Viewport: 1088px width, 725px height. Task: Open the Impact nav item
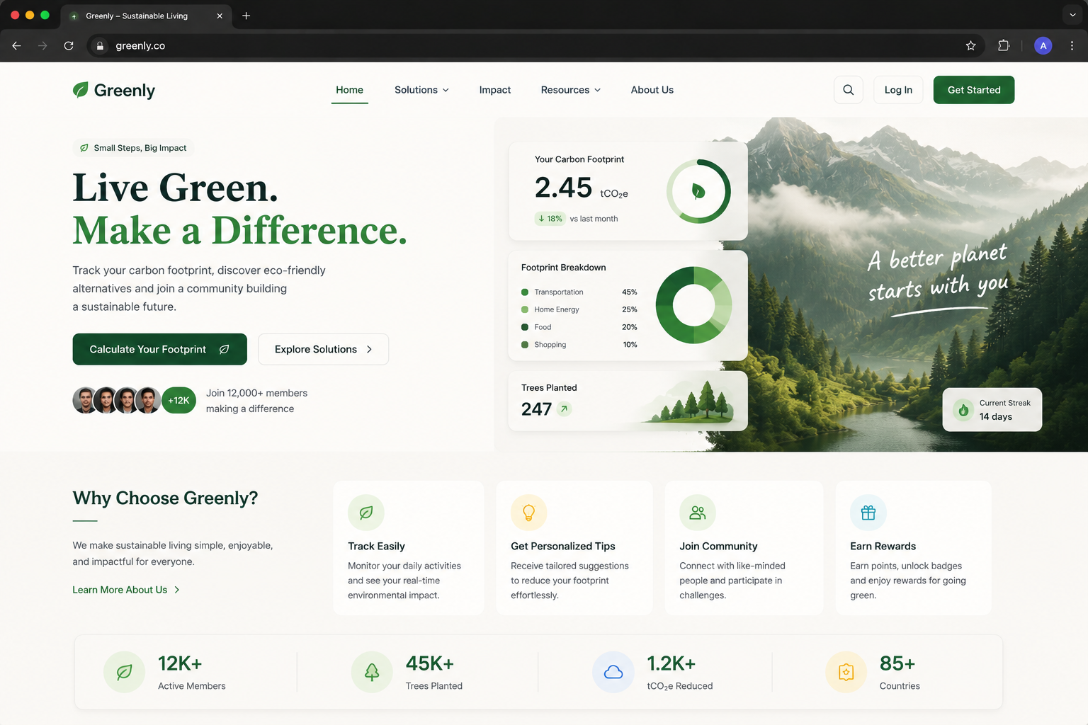click(x=494, y=90)
